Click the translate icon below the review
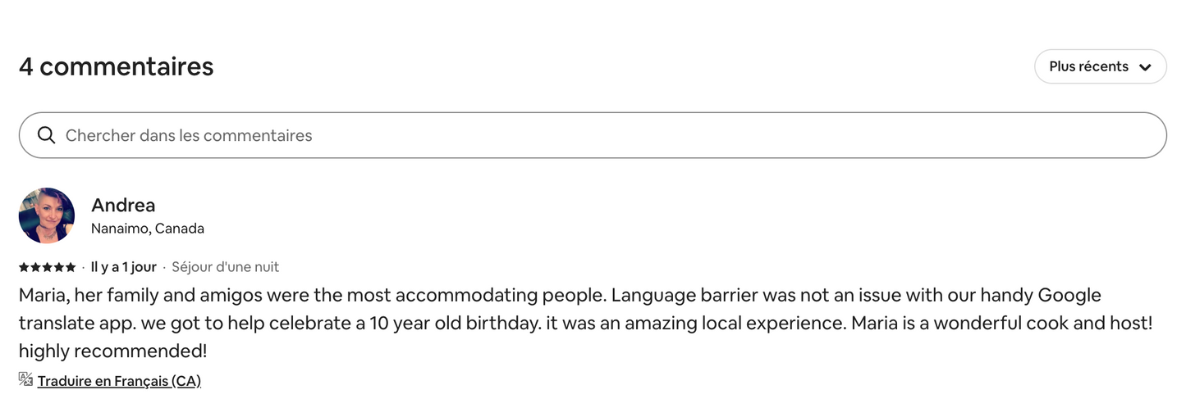The height and width of the screenshot is (408, 1186). [x=25, y=379]
